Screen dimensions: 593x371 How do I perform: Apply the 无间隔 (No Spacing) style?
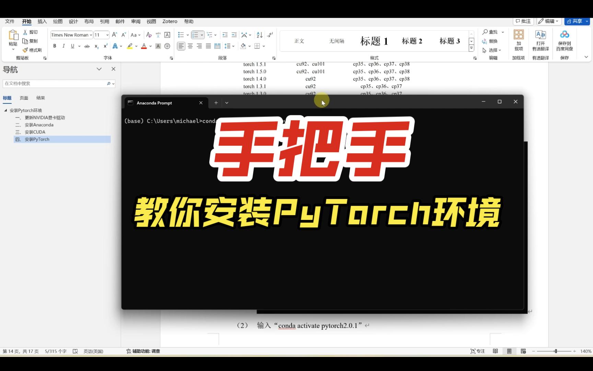tap(337, 41)
